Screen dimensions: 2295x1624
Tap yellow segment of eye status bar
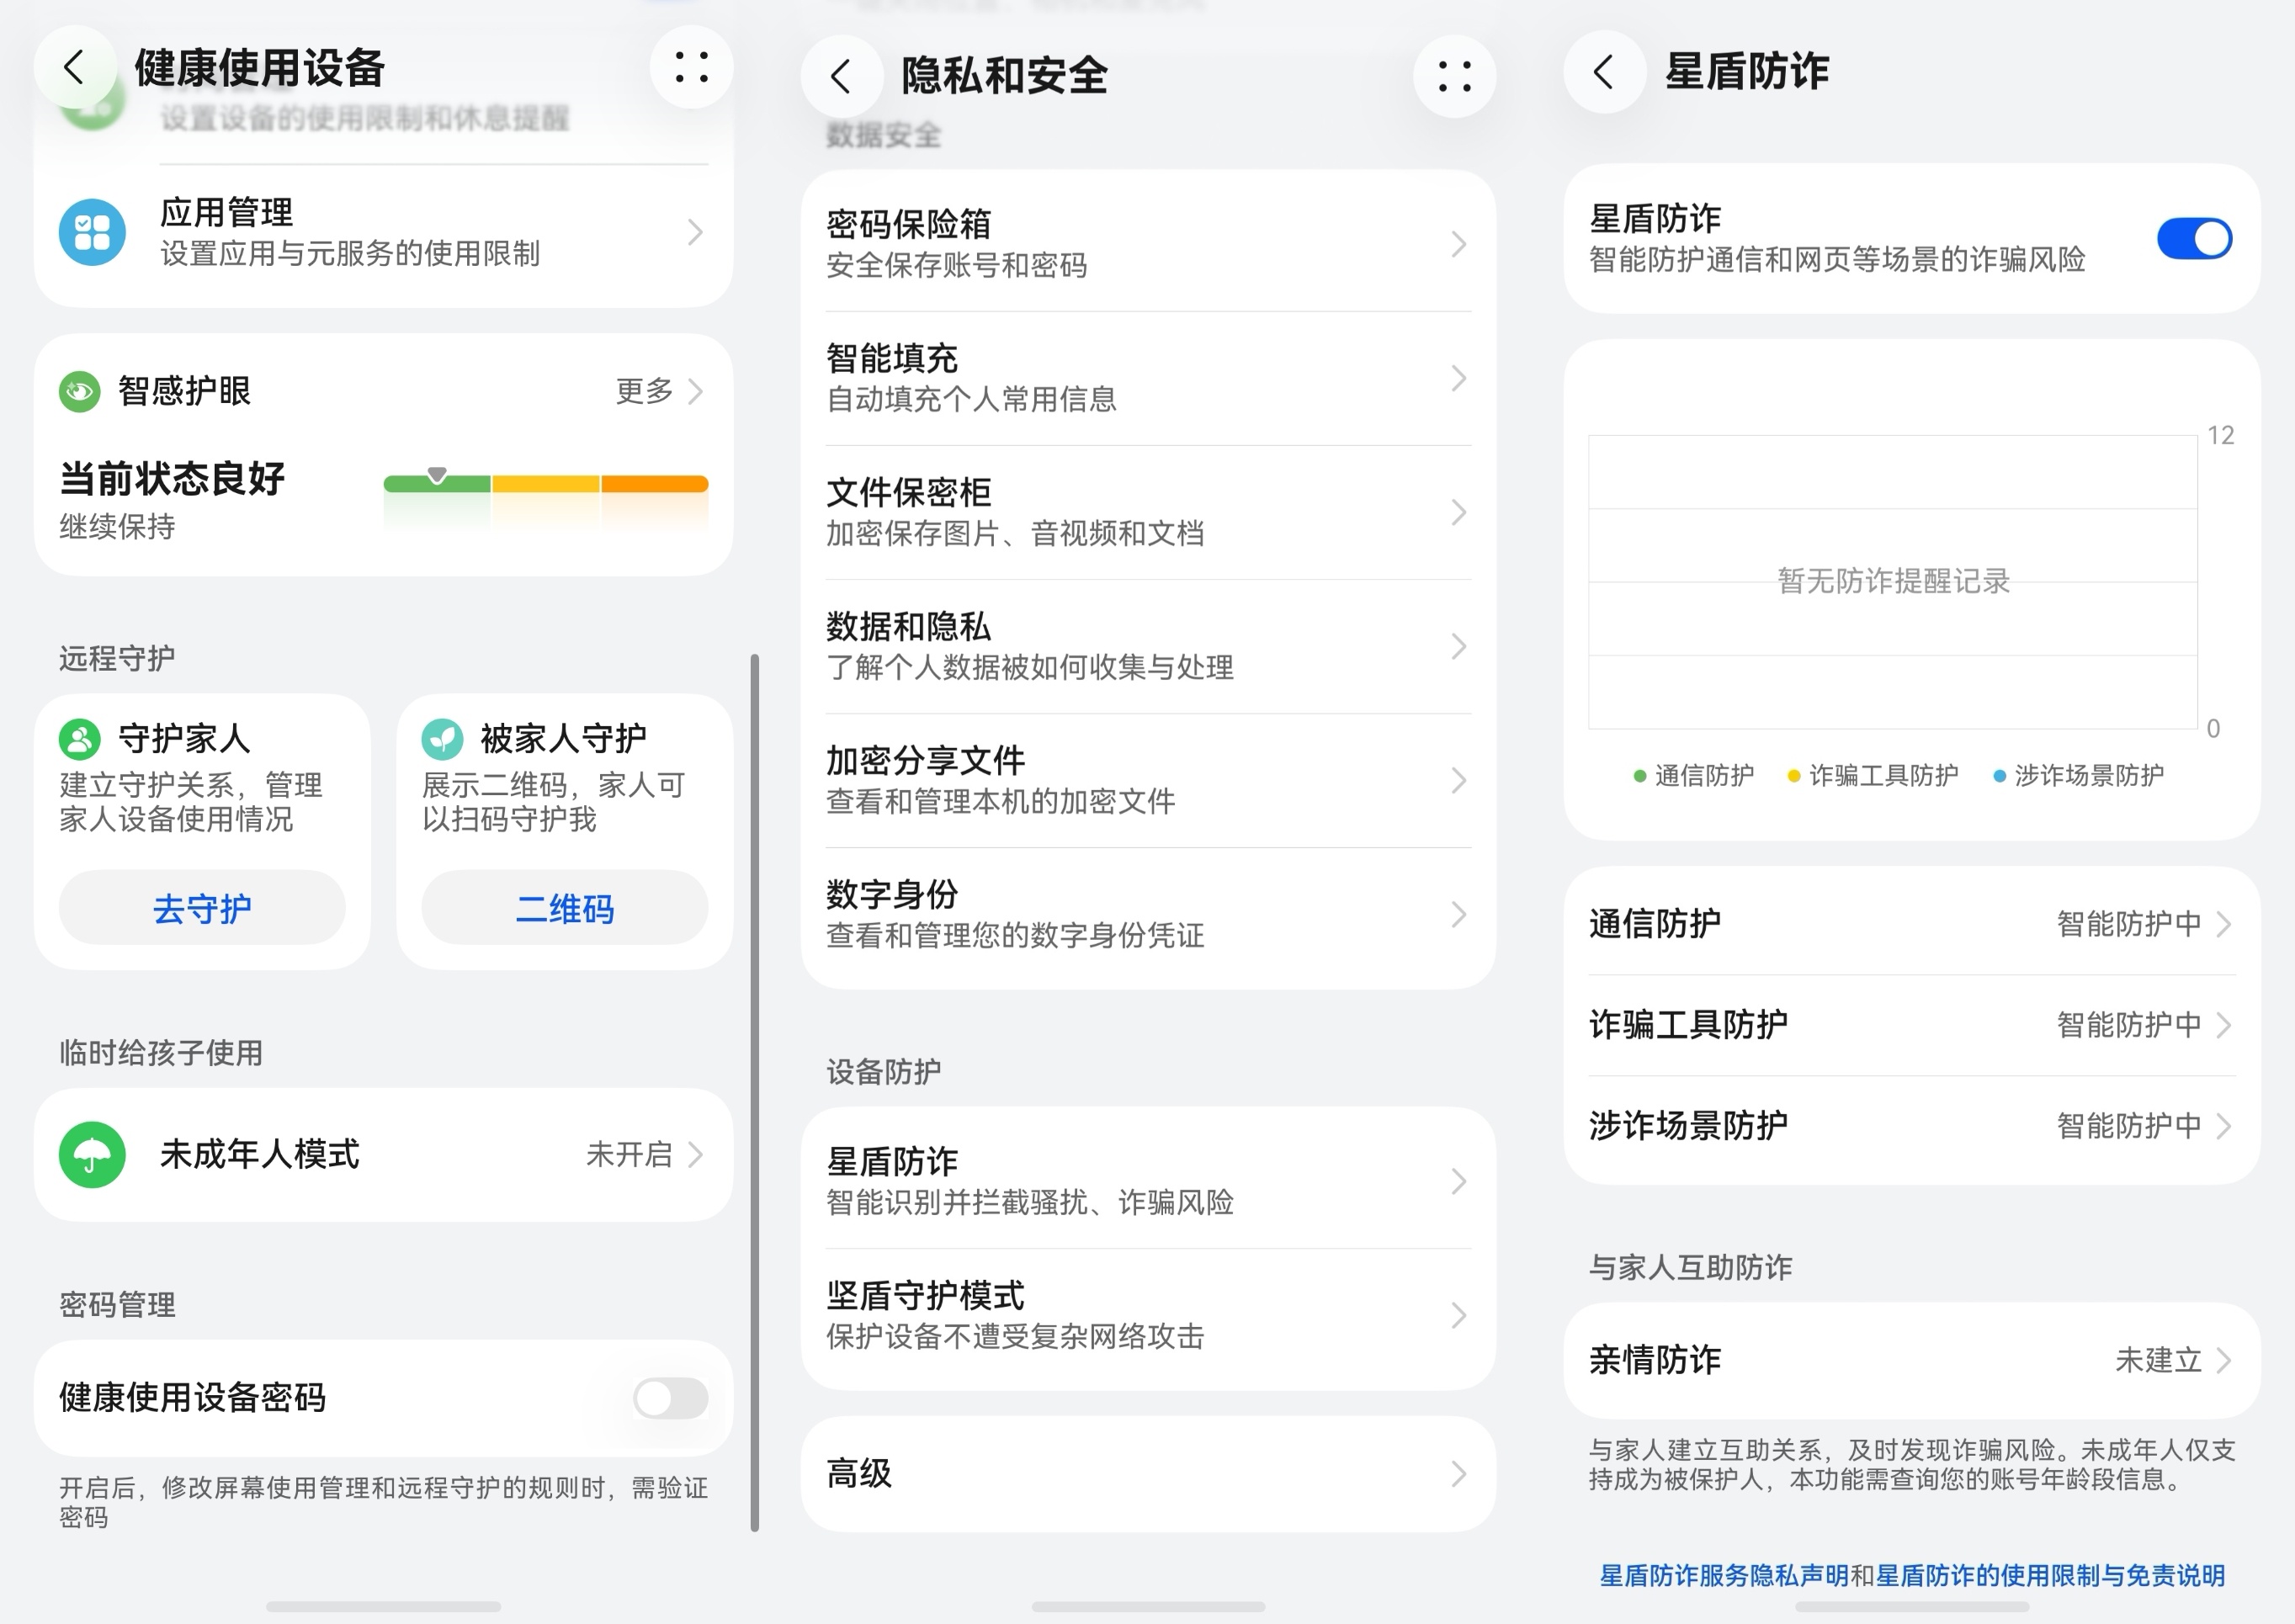(x=546, y=484)
